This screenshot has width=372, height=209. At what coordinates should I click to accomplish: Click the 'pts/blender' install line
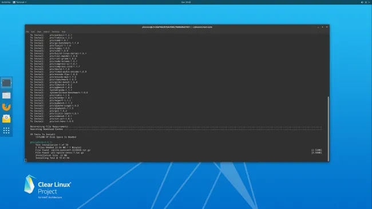51,98
